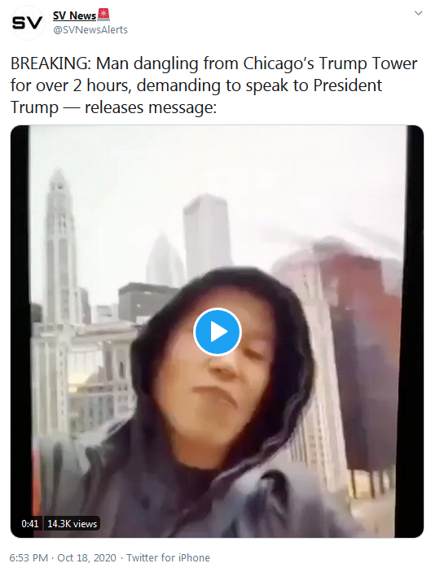Click the 14.3K views label

[x=73, y=523]
